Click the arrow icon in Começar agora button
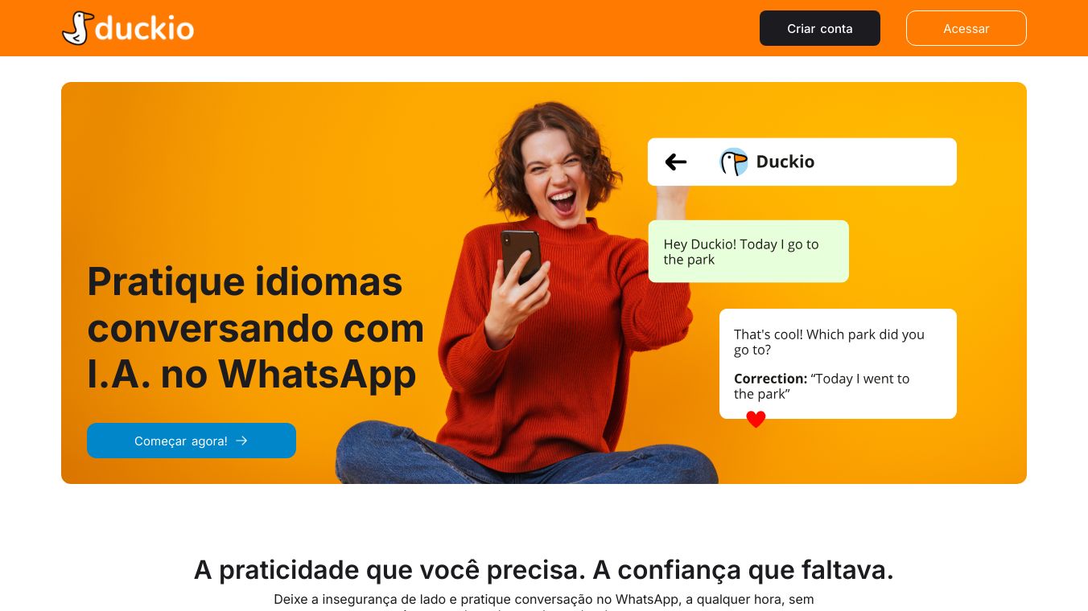Image resolution: width=1088 pixels, height=611 pixels. click(241, 441)
